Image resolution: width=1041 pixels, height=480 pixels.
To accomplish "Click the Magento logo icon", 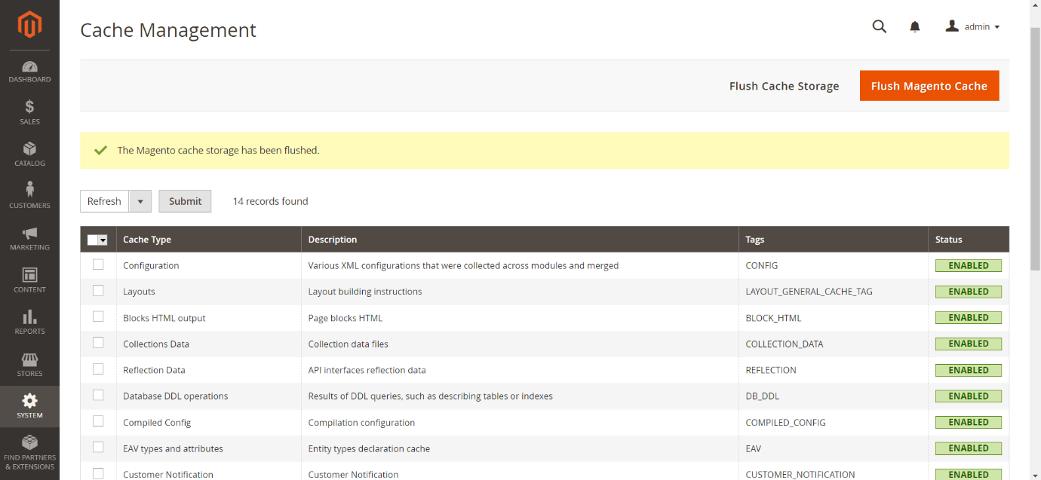I will 29,25.
